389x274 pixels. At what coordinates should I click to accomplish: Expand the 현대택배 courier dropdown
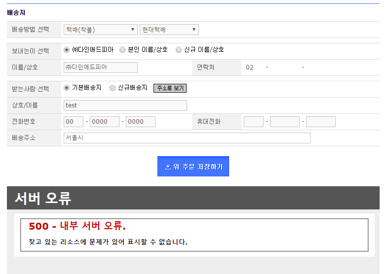pos(169,30)
